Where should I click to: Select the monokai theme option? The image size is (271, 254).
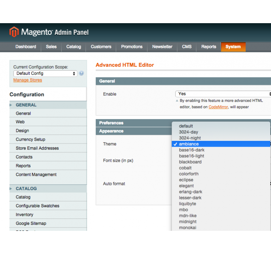click(x=188, y=227)
